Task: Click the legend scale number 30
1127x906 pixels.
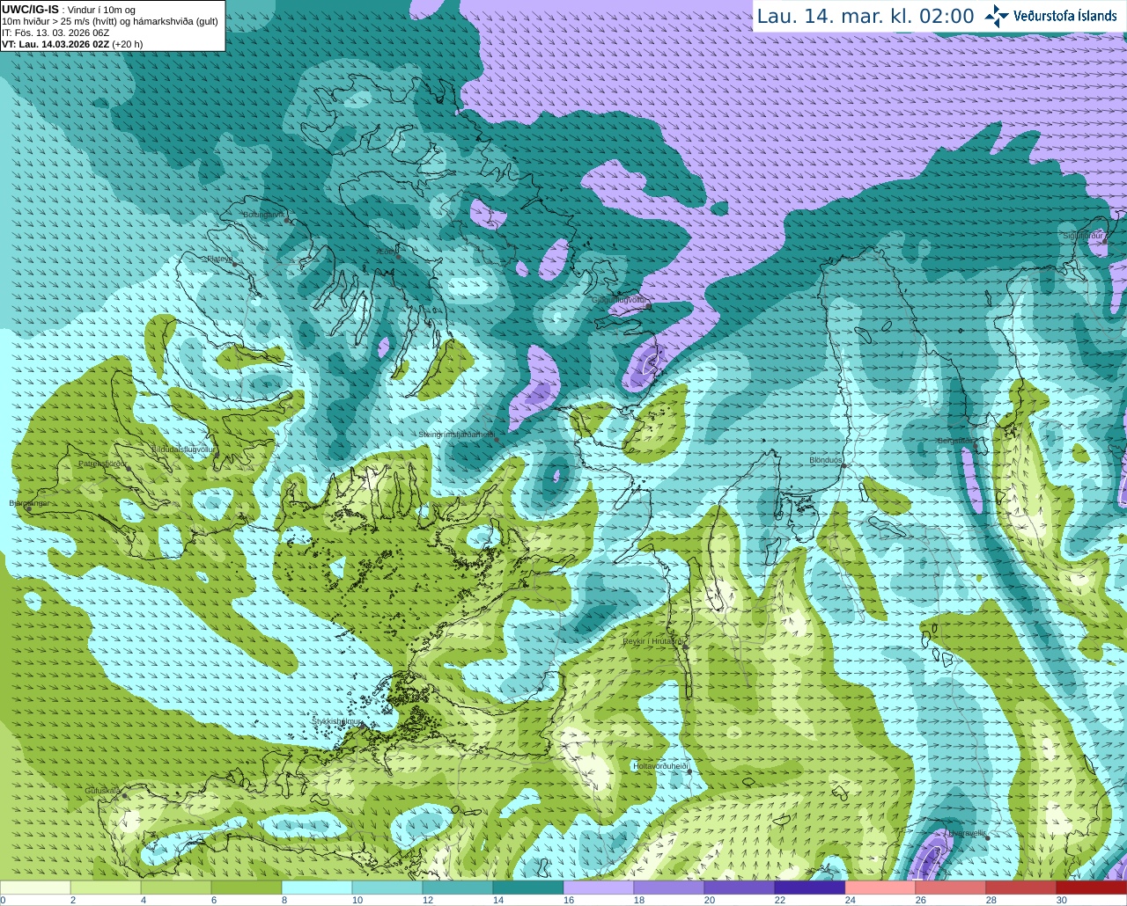Action: click(1062, 901)
